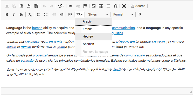Click the Copy icon
Viewport: 194px width, 95px height.
(x=14, y=6)
